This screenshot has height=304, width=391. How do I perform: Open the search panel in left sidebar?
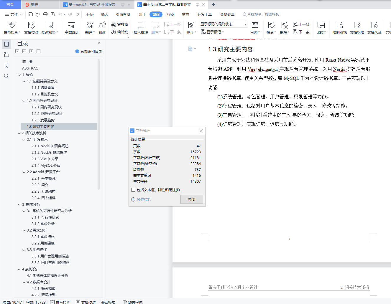[x=6, y=76]
